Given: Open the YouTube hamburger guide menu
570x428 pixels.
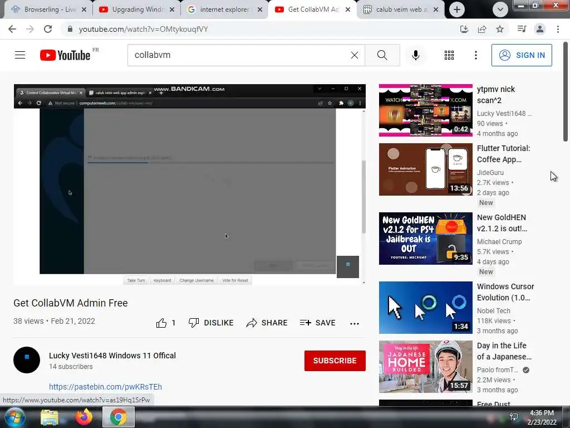Looking at the screenshot, I should 20,55.
